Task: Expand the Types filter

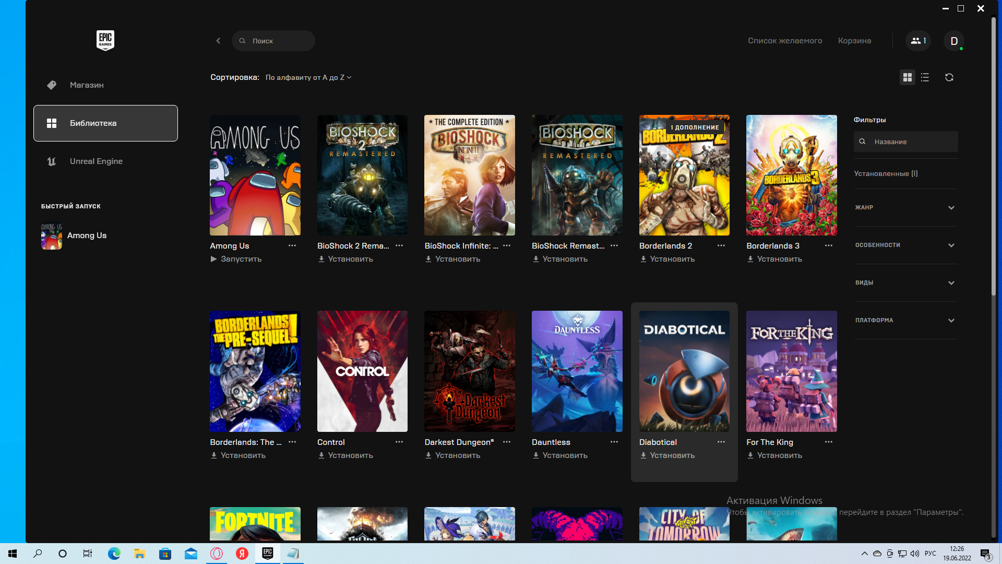Action: point(905,283)
